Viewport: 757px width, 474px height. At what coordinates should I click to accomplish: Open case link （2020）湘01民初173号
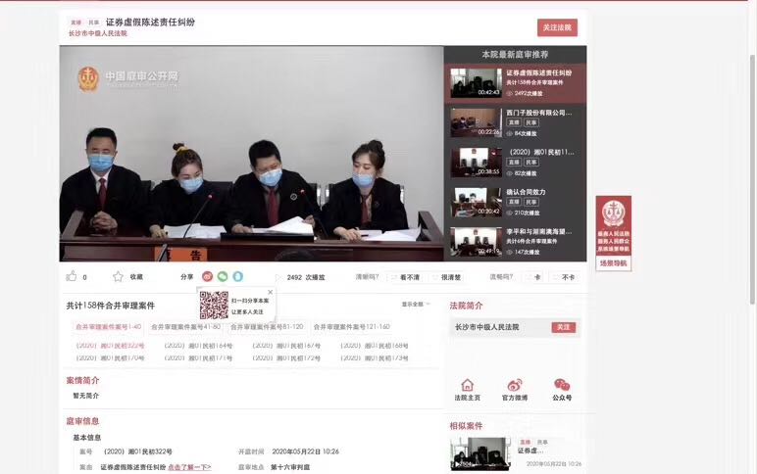click(x=375, y=358)
